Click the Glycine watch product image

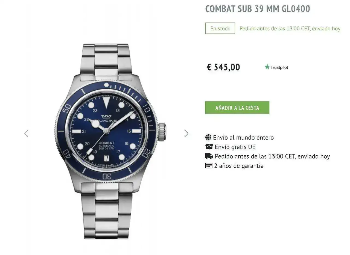[x=107, y=141]
